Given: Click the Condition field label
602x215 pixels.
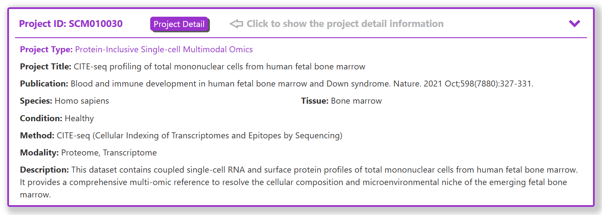Looking at the screenshot, I should coord(41,118).
